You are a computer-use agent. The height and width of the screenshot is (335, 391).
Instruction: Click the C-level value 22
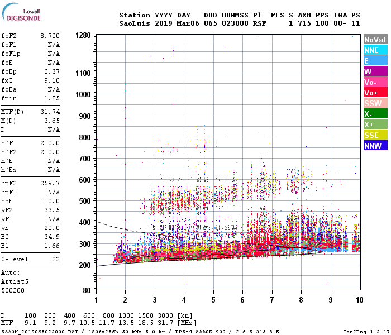click(56, 259)
